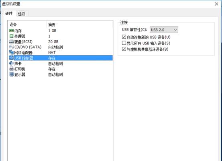This screenshot has width=222, height=161.
Task: Click the processor (处理器) chip icon
Action: point(11,36)
